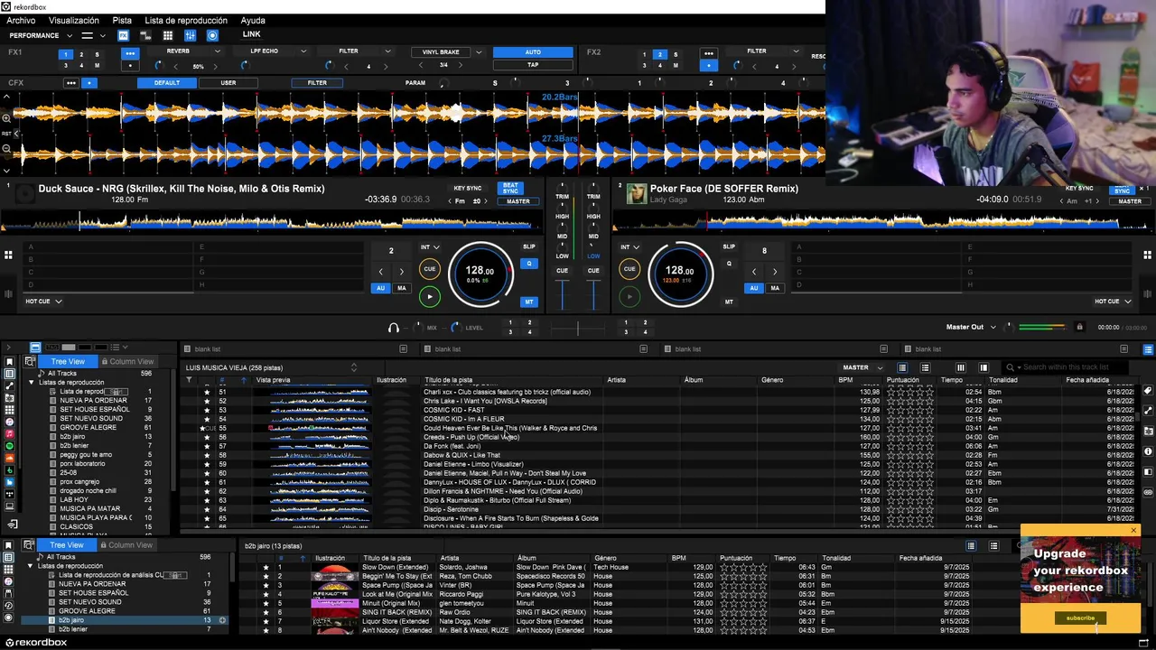
Task: Toggle the recording panel icon
Action: click(212, 35)
